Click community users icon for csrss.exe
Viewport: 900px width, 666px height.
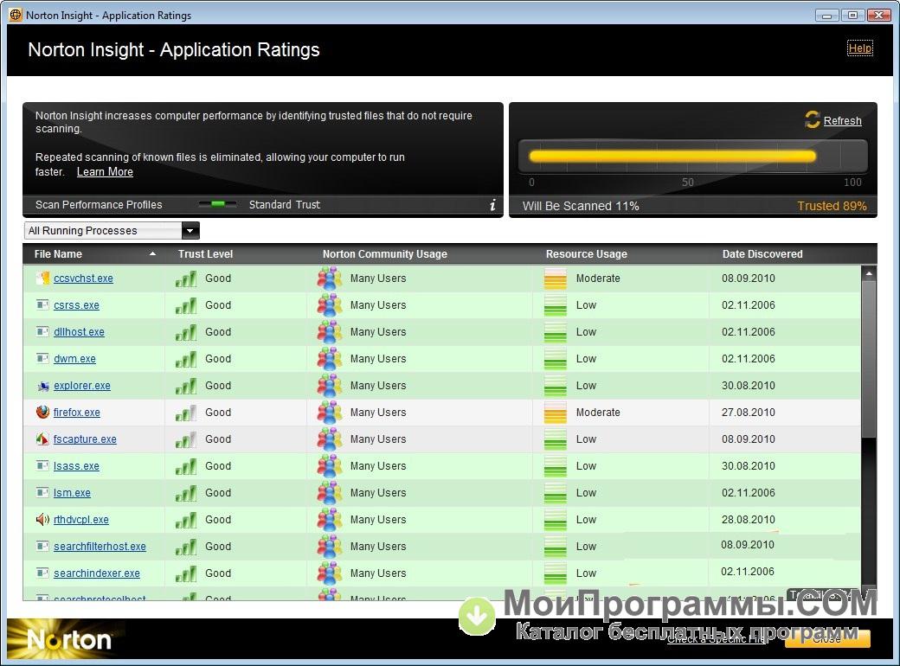[x=330, y=305]
